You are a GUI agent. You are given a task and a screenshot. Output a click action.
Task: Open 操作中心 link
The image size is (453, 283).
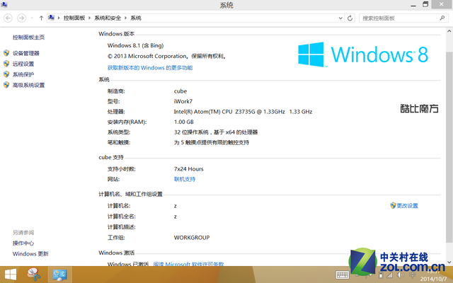pyautogui.click(x=23, y=243)
